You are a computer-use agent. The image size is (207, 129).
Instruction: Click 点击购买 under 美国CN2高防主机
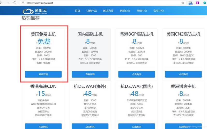183,74
